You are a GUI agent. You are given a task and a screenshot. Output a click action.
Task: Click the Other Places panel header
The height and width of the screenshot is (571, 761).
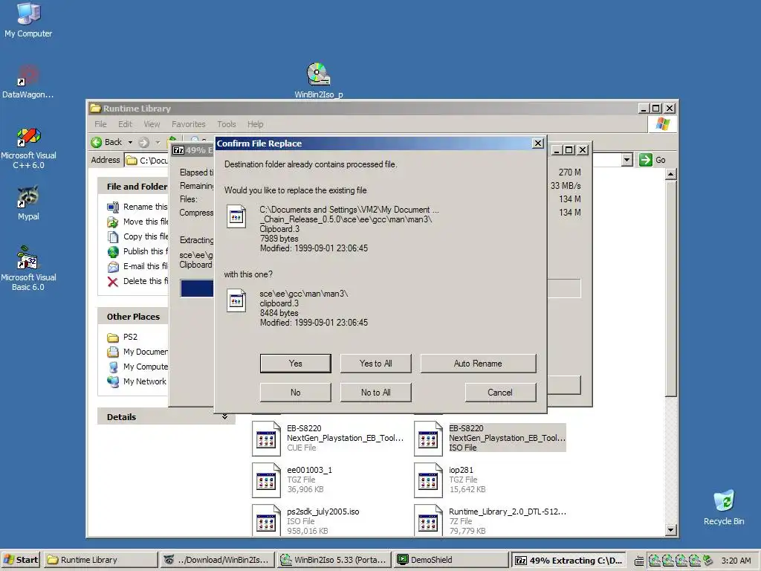point(133,317)
